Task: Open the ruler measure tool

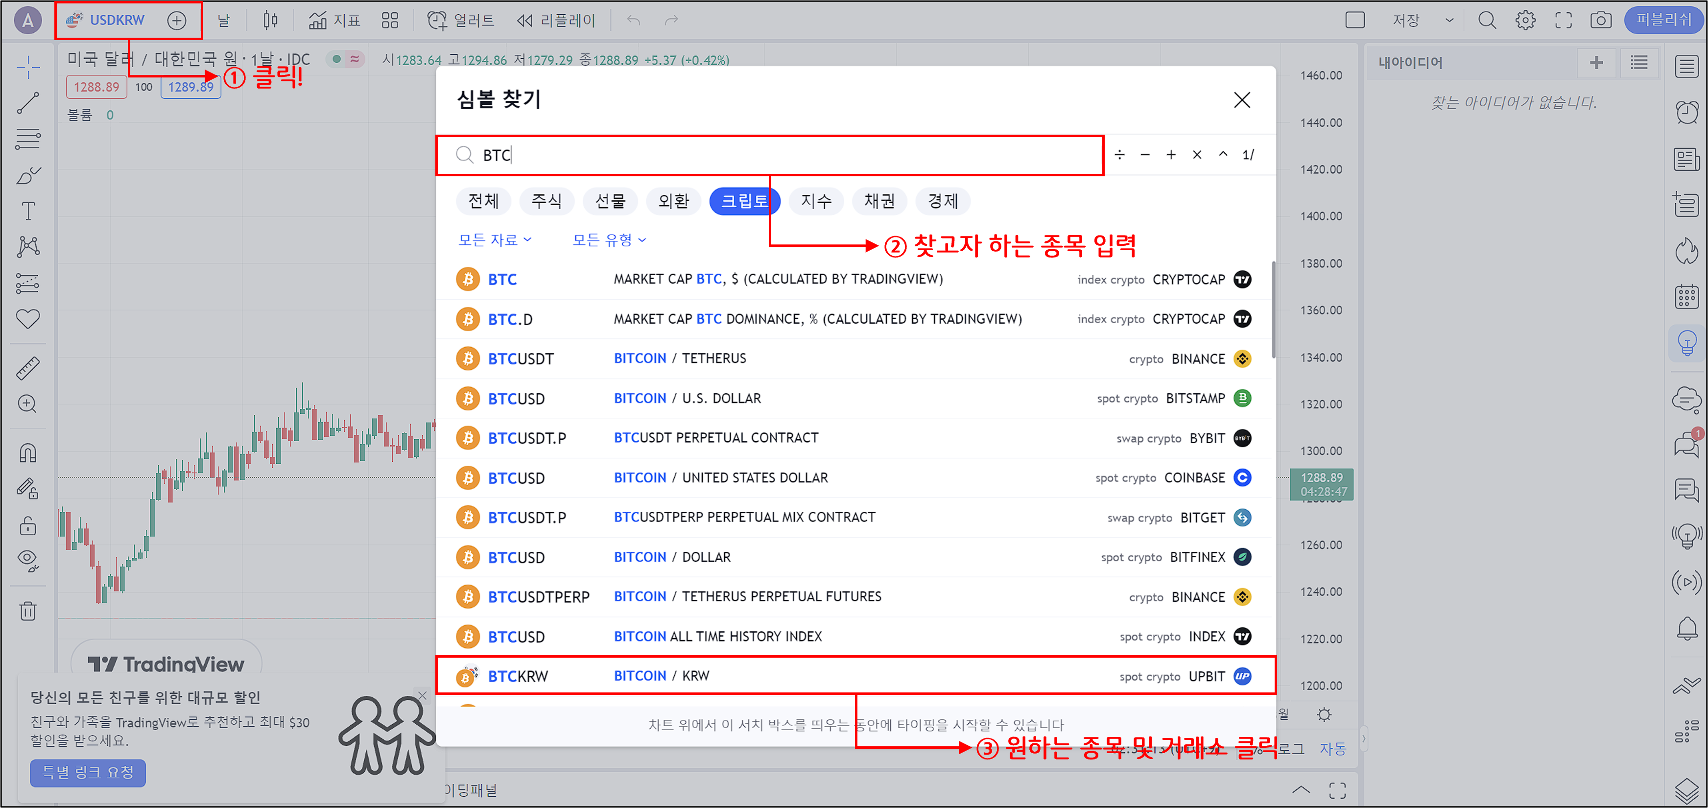Action: coord(28,368)
